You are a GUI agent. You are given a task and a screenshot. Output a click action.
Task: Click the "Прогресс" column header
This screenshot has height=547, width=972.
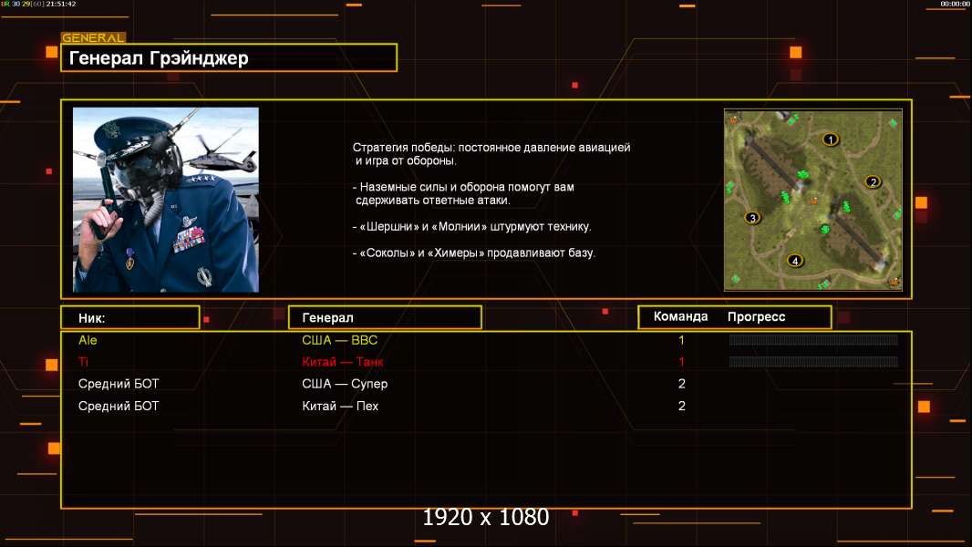click(x=756, y=316)
